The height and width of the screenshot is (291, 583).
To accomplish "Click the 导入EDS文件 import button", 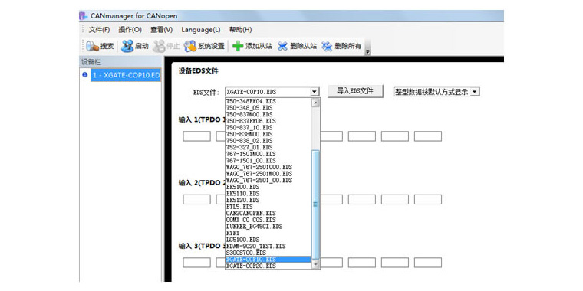I will tap(355, 91).
